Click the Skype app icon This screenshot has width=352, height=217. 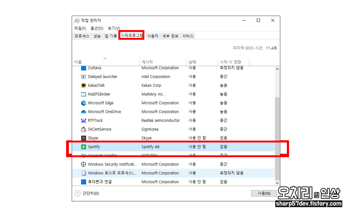point(84,138)
